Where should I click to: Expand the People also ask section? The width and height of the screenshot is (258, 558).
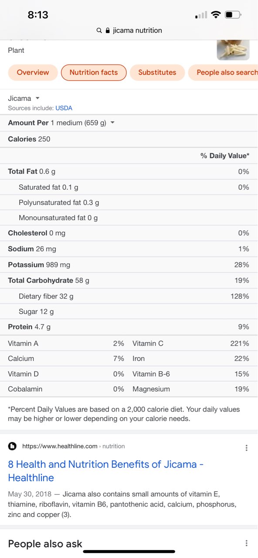pos(45,544)
